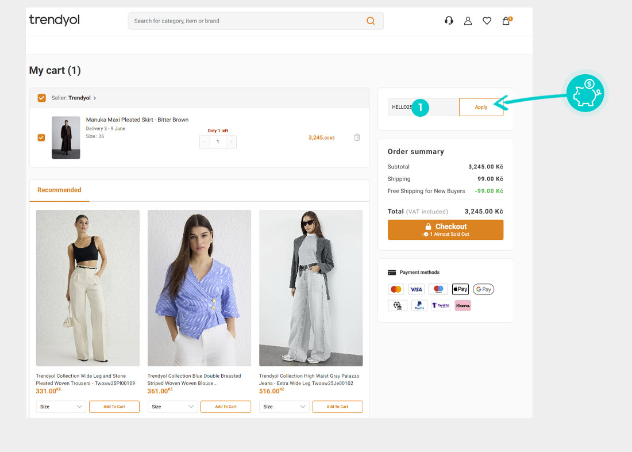Image resolution: width=632 pixels, height=452 pixels.
Task: Open customer support headset icon
Action: click(x=449, y=21)
